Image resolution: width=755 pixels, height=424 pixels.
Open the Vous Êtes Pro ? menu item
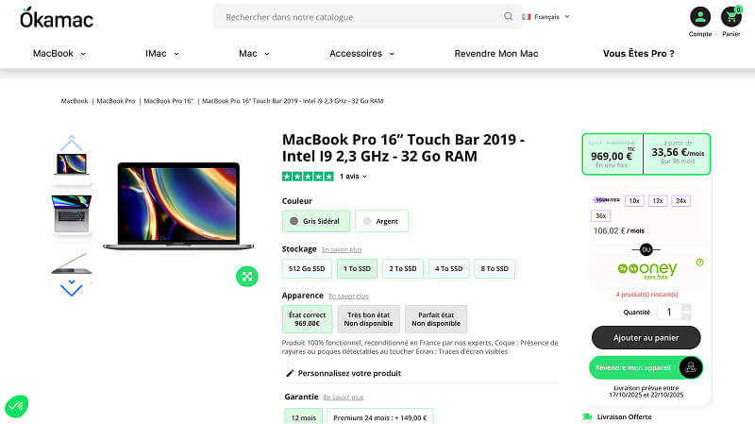[638, 54]
